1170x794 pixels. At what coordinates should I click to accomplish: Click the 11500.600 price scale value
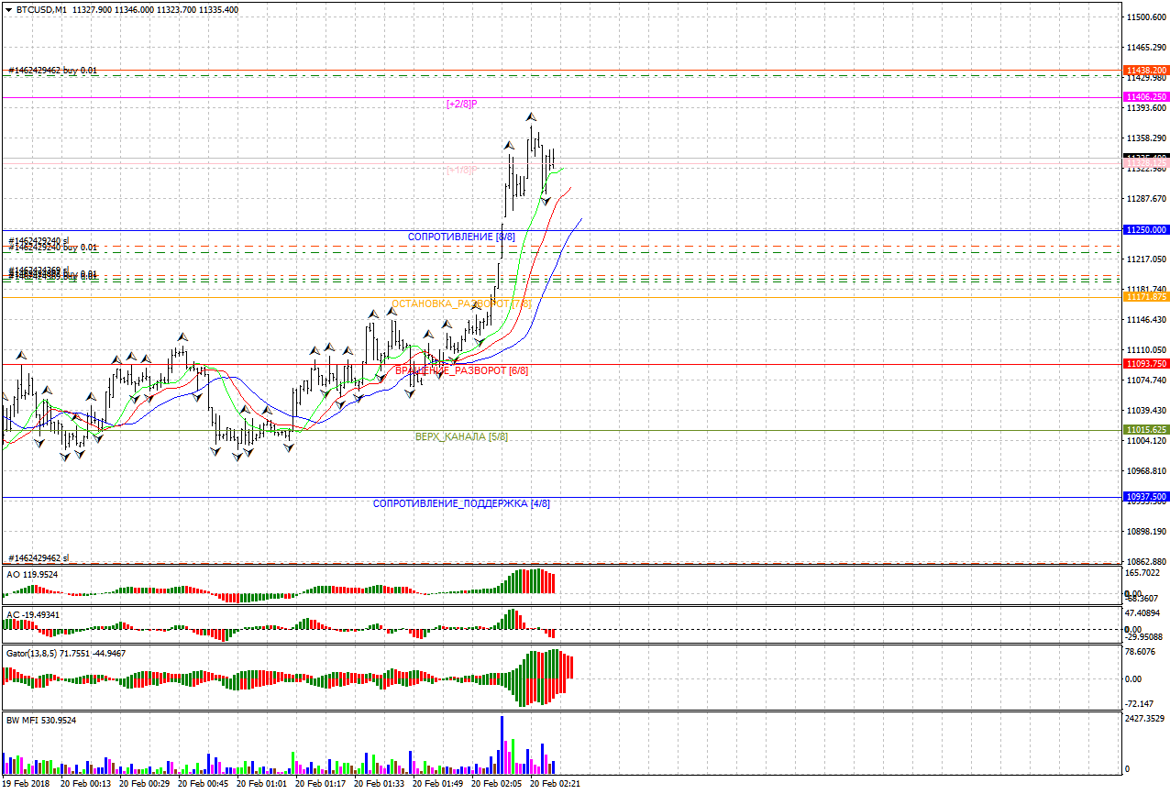click(x=1147, y=17)
